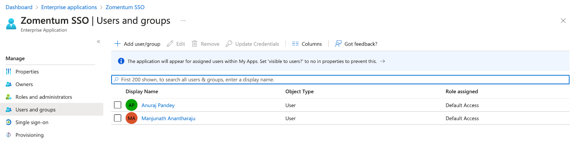Click the Remove trash icon
Viewport: 572px width, 144px height.
pos(194,44)
